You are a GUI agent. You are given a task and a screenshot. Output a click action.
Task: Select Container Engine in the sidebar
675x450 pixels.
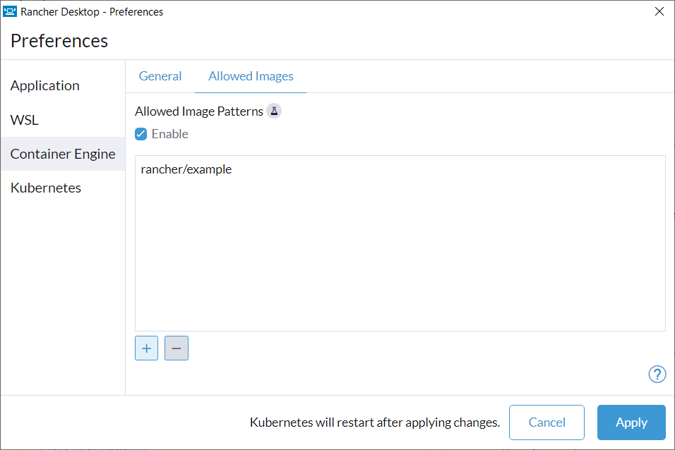tap(63, 154)
